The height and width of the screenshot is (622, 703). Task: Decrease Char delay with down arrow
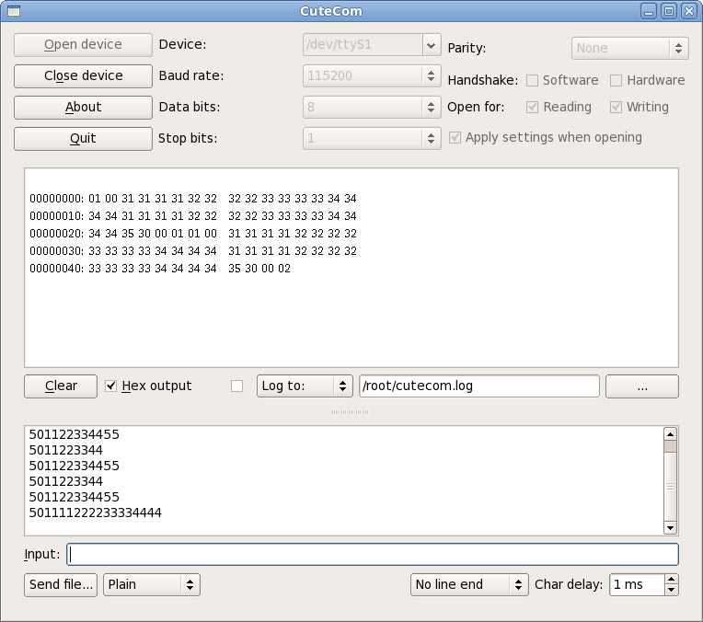pyautogui.click(x=671, y=590)
